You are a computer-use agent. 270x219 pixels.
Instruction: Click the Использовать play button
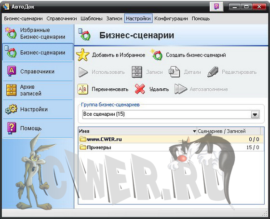click(102, 72)
